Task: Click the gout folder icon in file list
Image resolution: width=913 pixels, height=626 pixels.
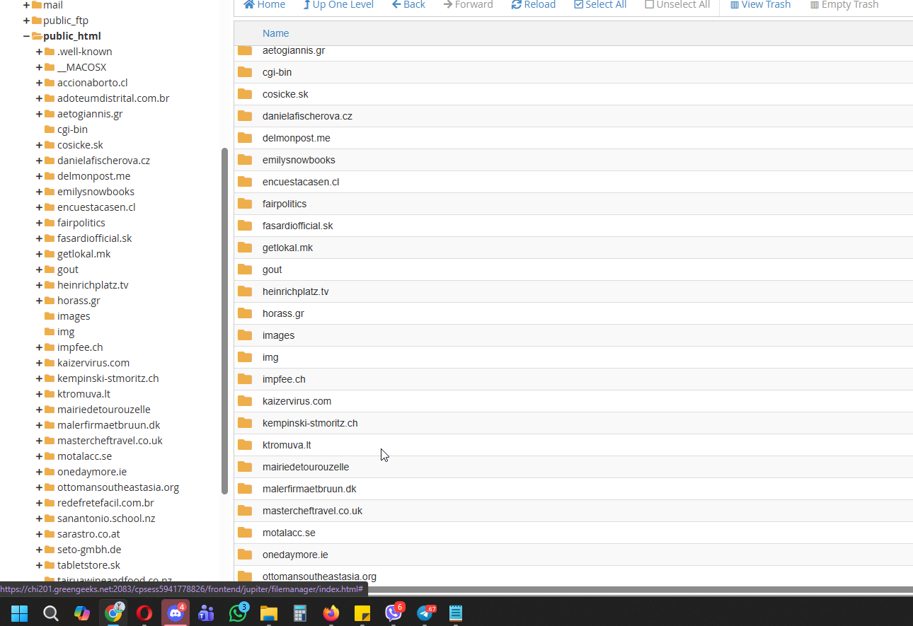Action: click(245, 269)
